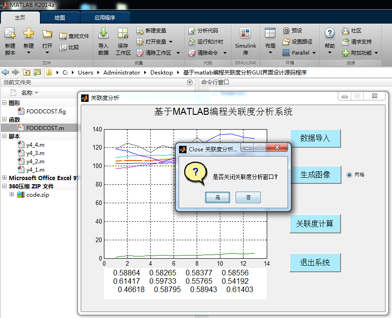The image size is (392, 318).
Task: Click the 否 button in the dialog
Action: click(x=248, y=197)
